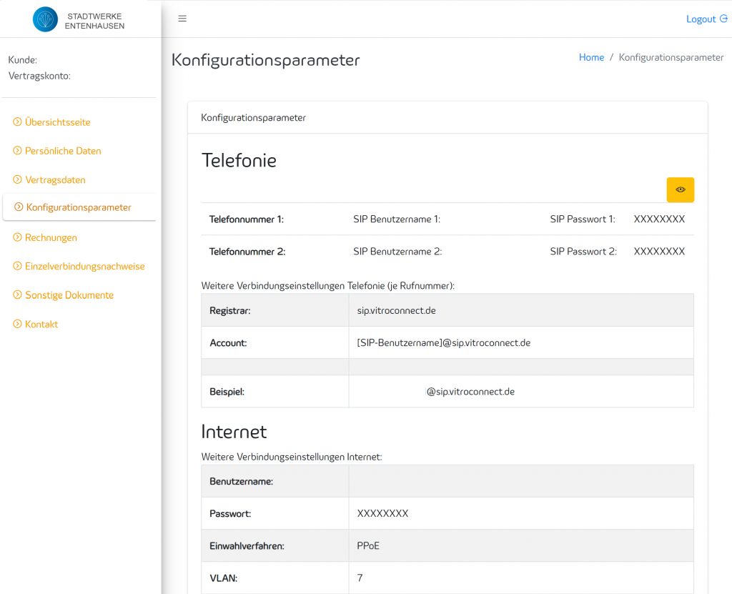Screen dimensions: 732x594
Task: Click the VLAN value 7
Action: (x=360, y=578)
